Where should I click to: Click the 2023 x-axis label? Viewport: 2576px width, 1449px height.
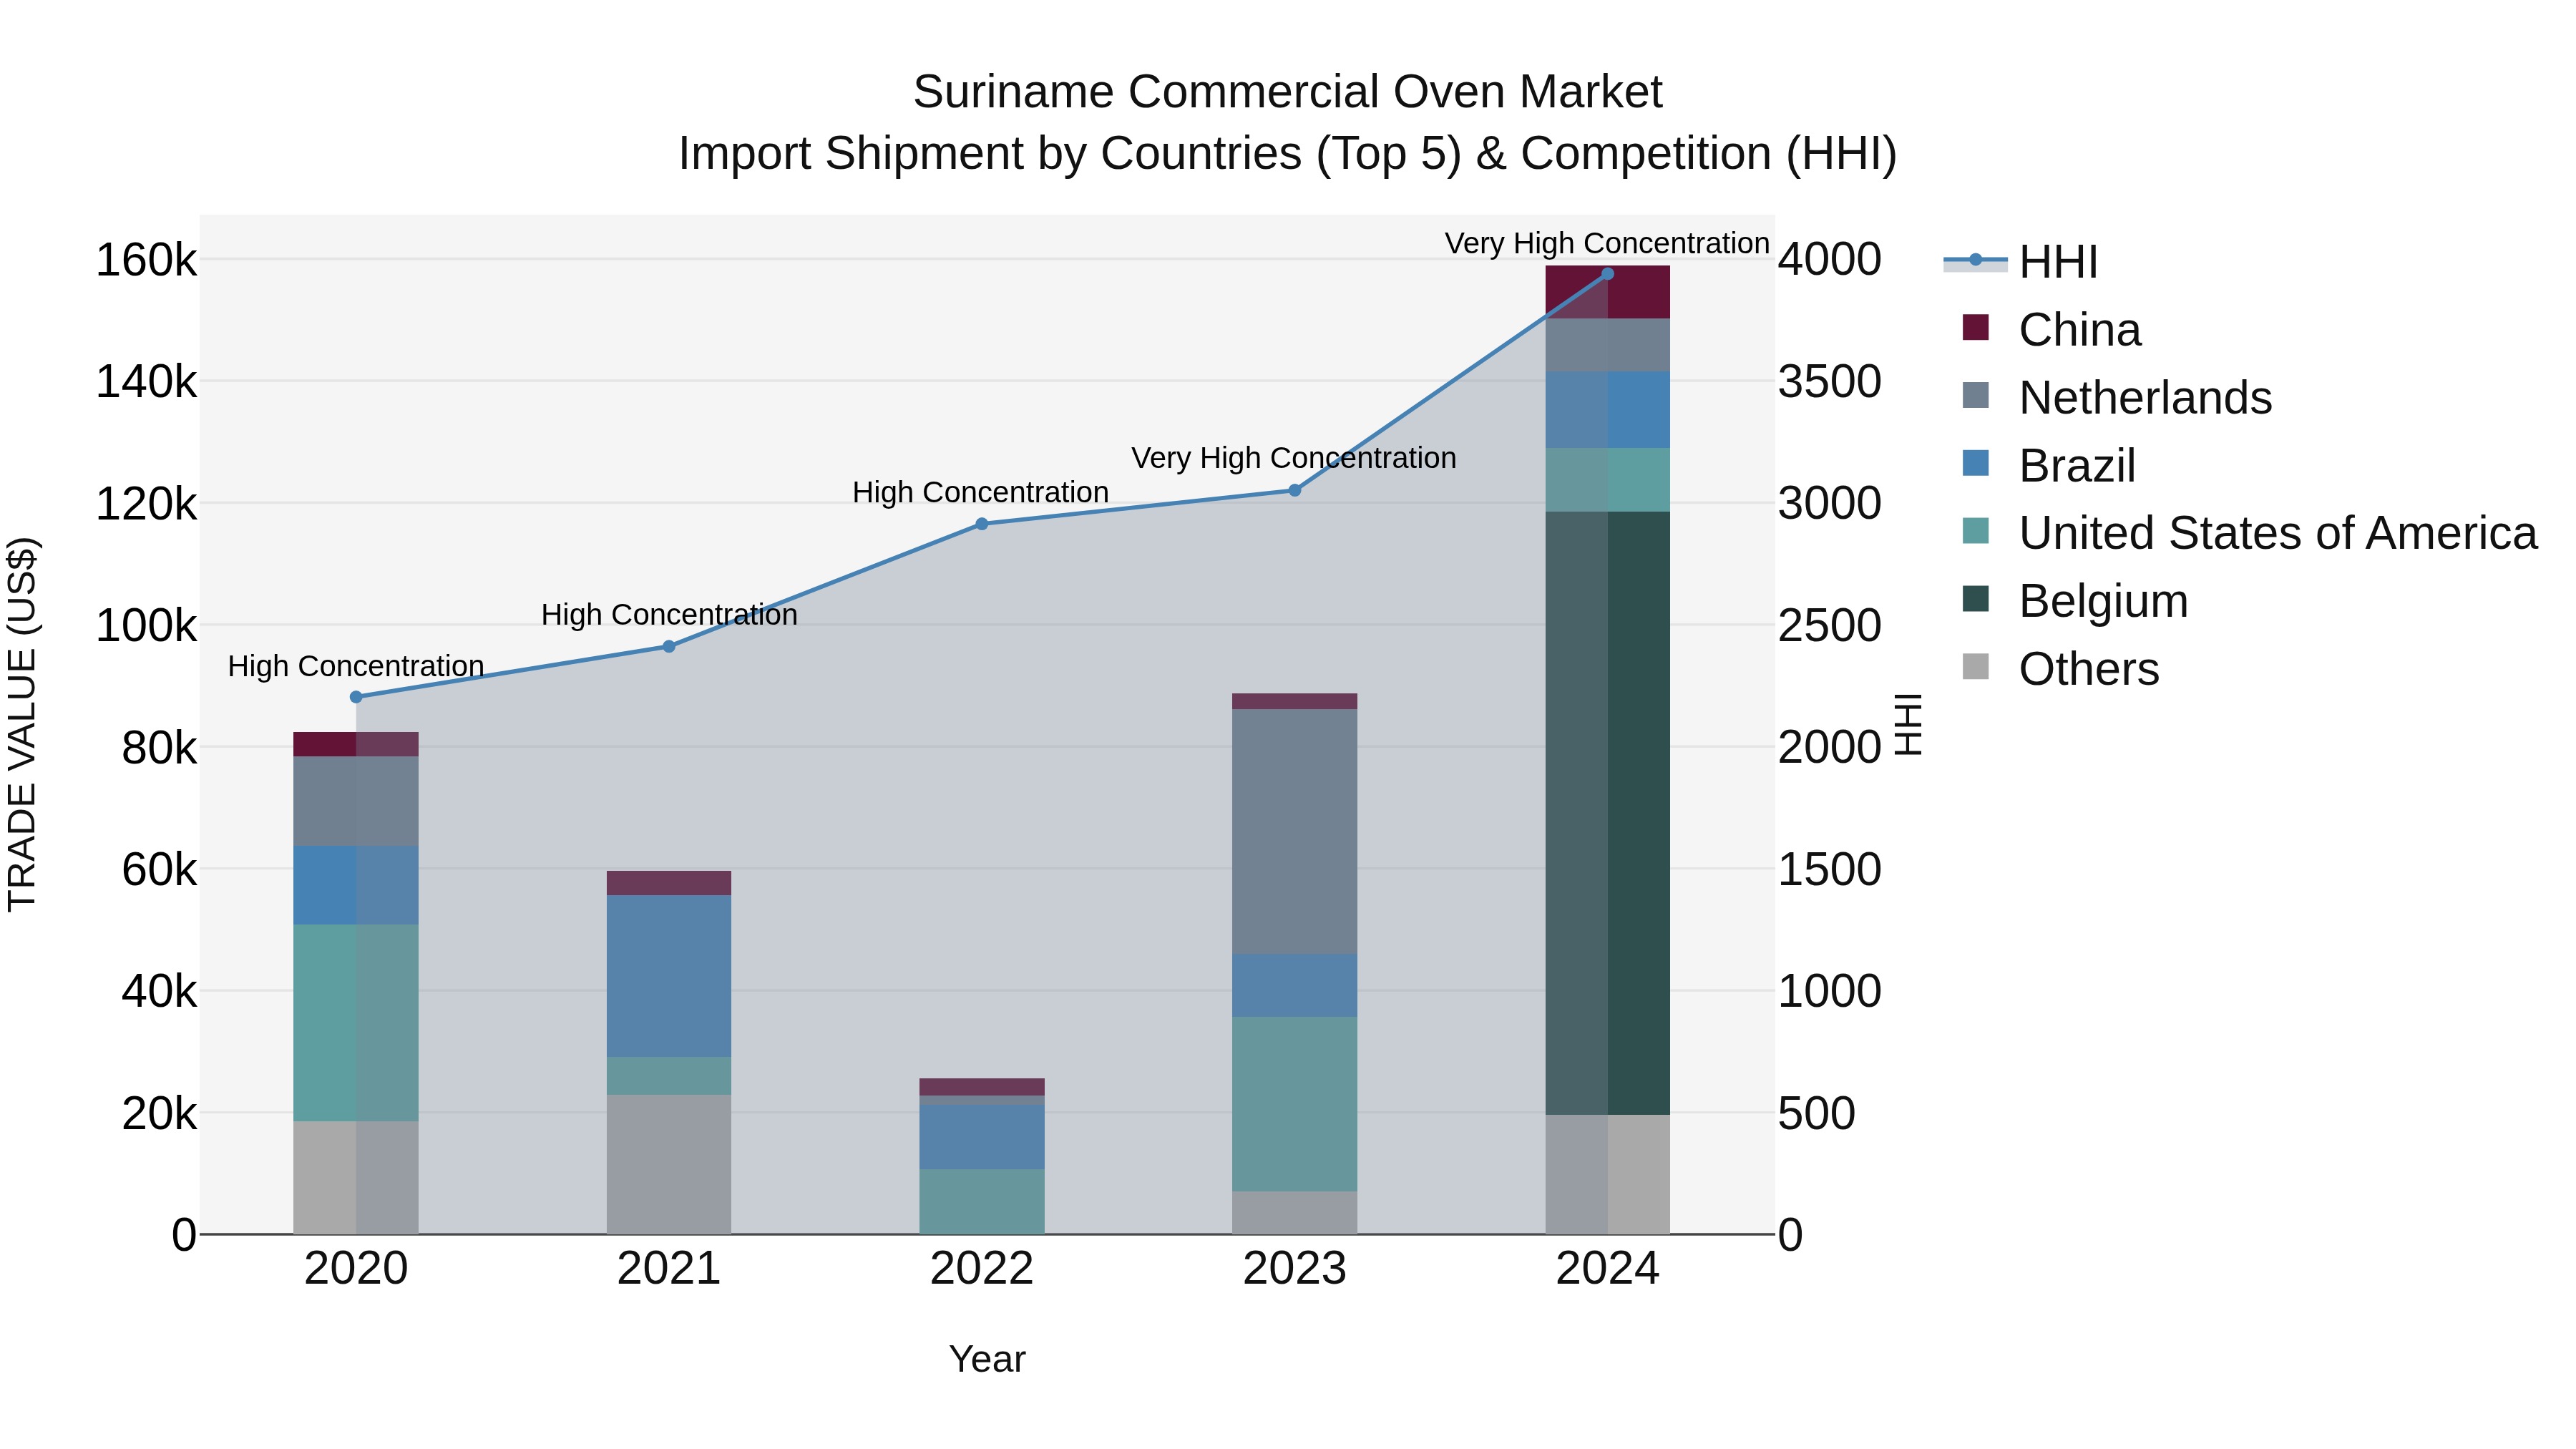point(1294,1269)
